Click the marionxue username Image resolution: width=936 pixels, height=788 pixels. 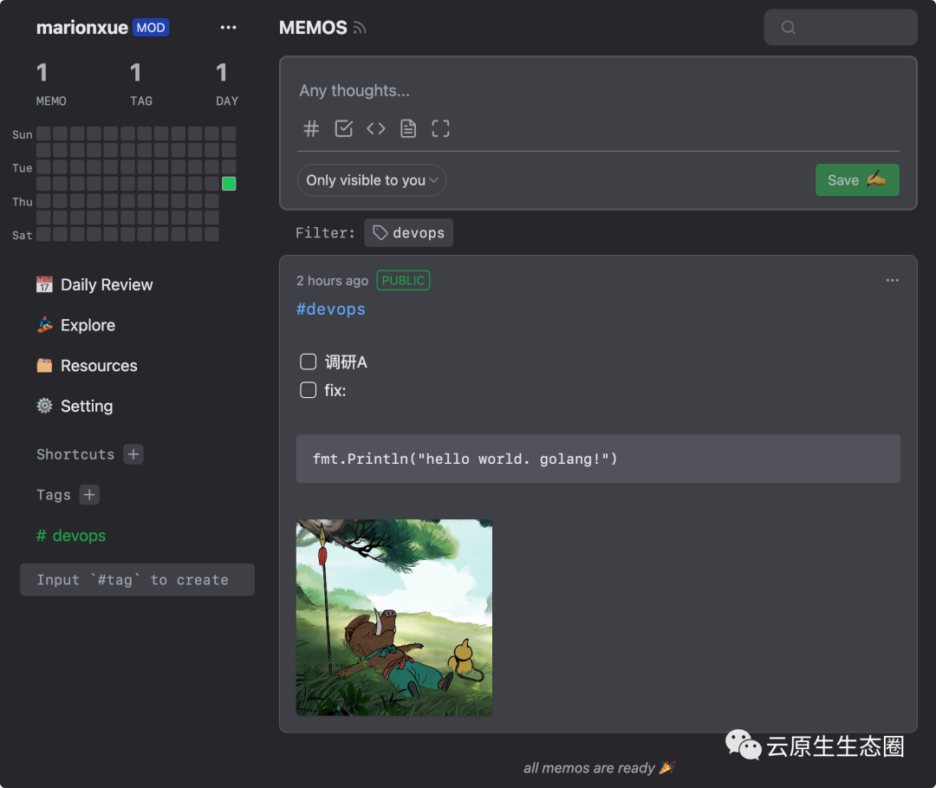[x=81, y=28]
